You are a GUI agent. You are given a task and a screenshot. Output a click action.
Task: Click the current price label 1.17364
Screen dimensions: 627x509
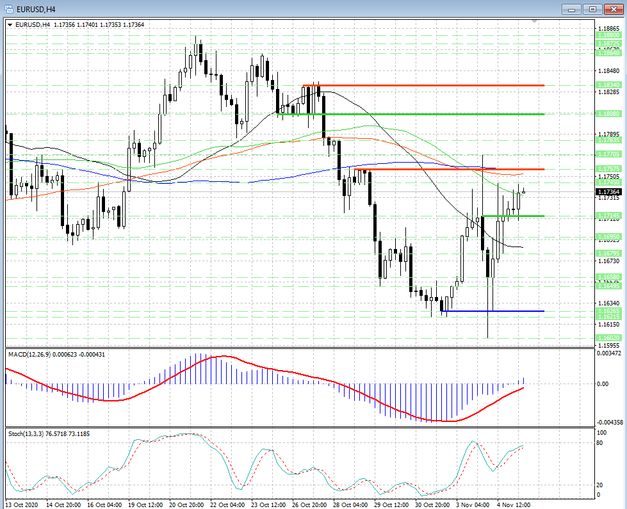tap(608, 192)
